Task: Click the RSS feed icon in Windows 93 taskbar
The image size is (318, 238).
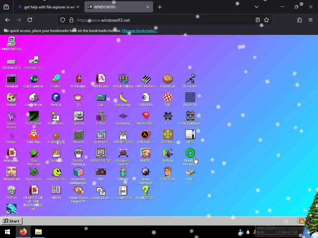Action: point(302,221)
